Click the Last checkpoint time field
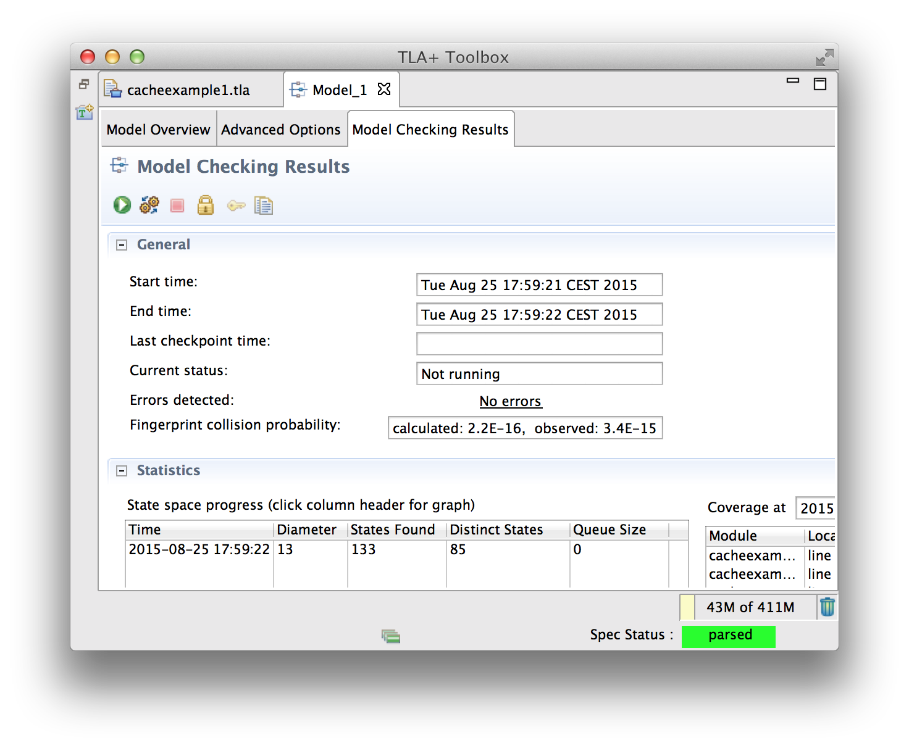Image resolution: width=909 pixels, height=748 pixels. click(x=539, y=344)
